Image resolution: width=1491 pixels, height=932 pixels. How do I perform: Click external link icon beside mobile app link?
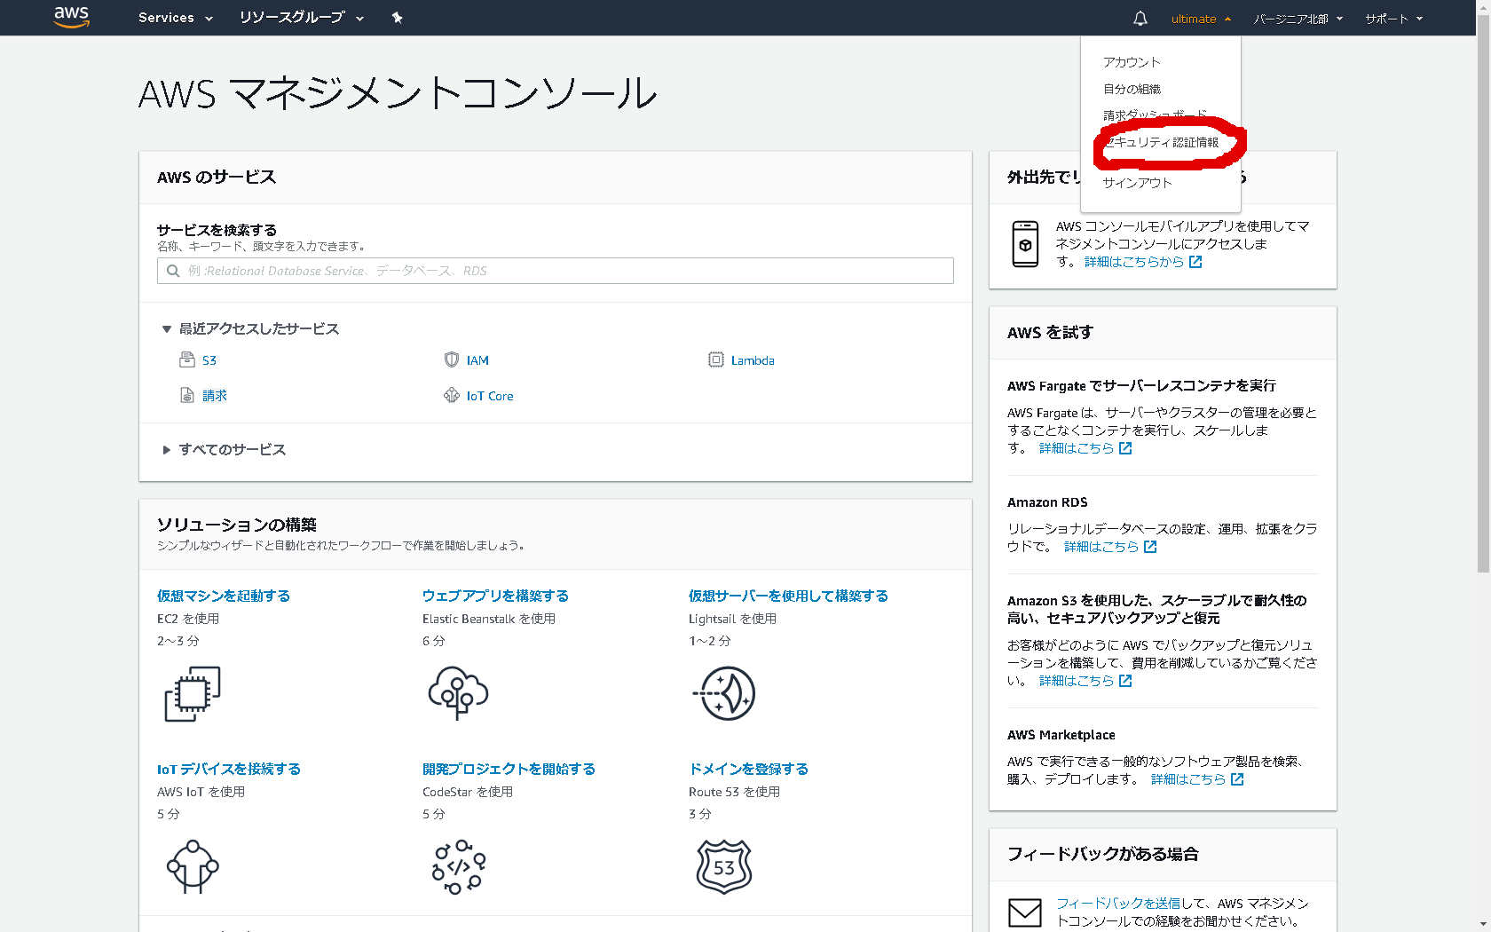click(x=1195, y=262)
